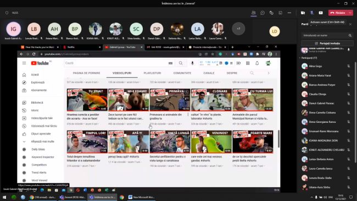Click the mic icon beside Claudia Obreja
The image size is (357, 201).
[349, 94]
